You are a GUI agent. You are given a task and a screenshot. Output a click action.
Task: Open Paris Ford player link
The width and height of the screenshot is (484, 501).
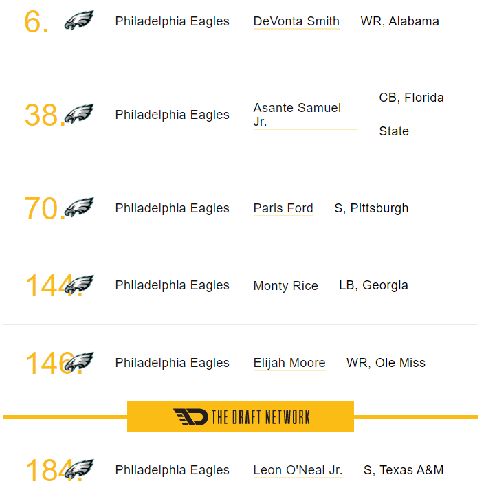(x=283, y=208)
